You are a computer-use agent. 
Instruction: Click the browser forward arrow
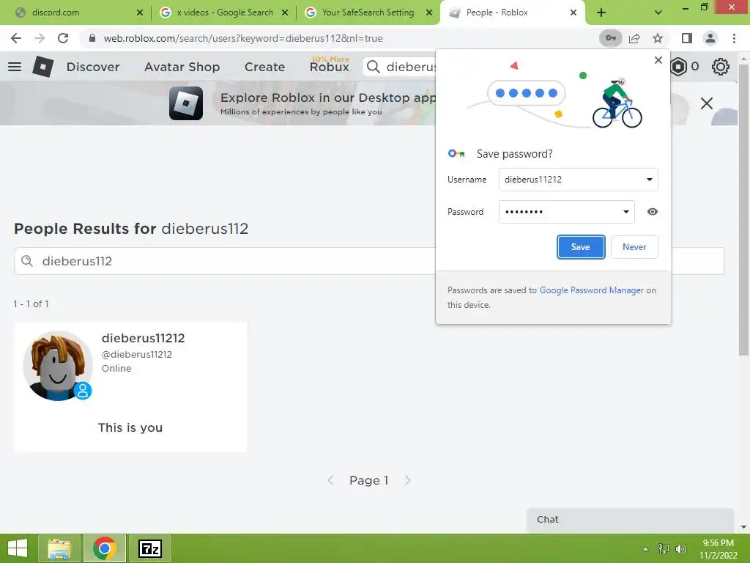coord(40,38)
